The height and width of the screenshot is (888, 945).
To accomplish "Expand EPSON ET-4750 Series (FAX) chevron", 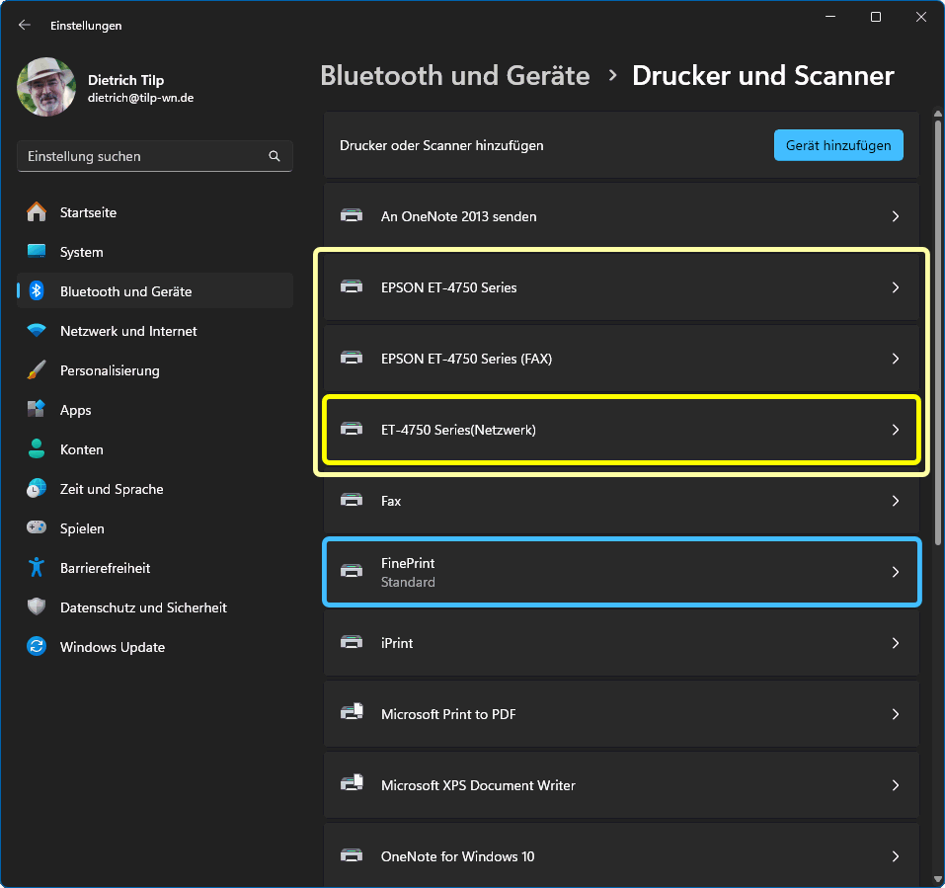I will coord(896,359).
